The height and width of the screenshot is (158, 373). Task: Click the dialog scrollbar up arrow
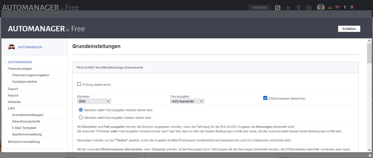point(369,41)
